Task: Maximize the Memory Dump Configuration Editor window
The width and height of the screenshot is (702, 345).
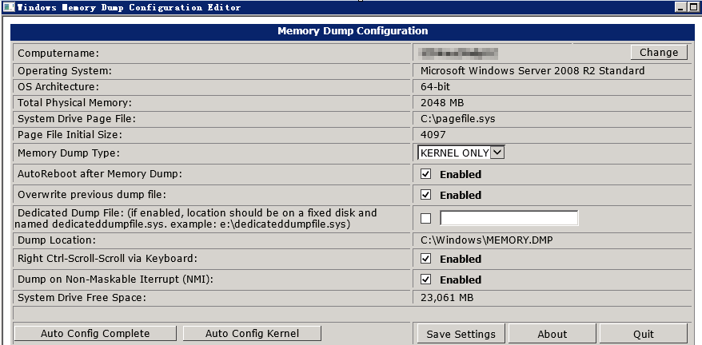Action: click(x=693, y=6)
